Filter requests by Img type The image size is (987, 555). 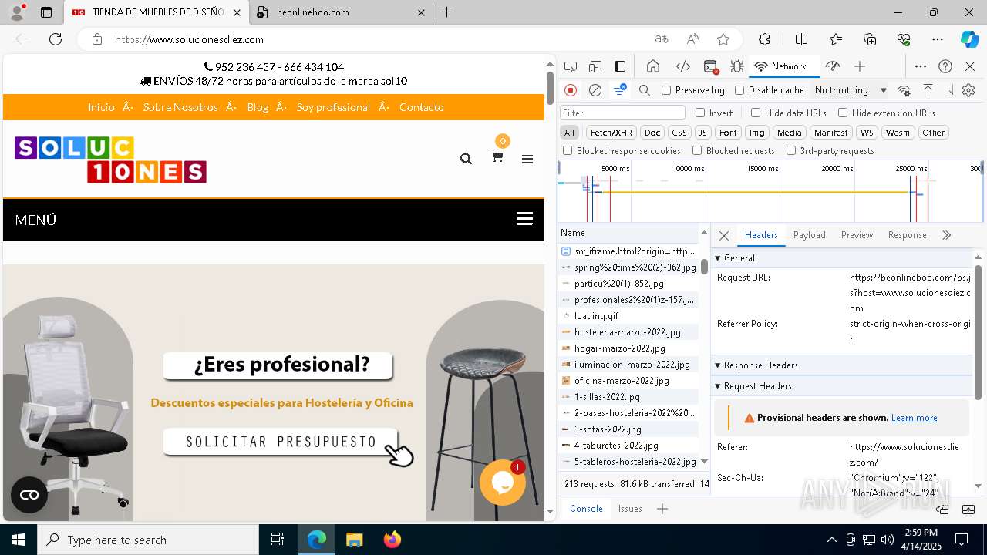tap(757, 133)
